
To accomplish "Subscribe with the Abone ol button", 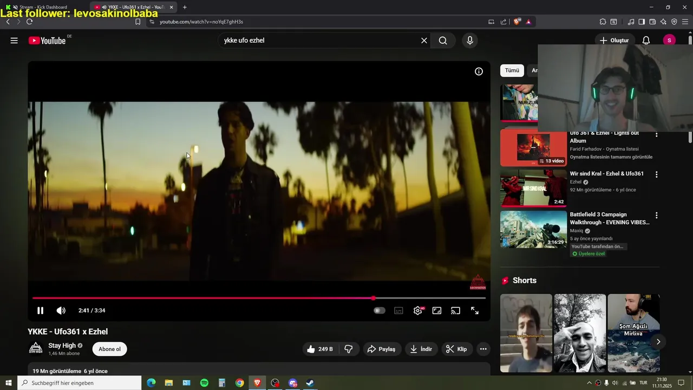I will 109,349.
